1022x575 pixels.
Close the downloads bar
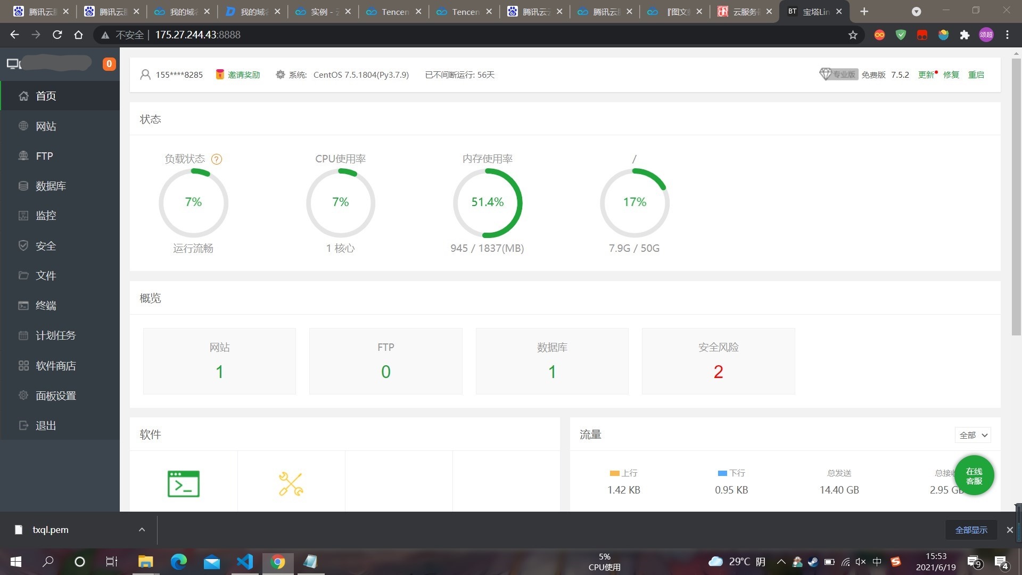point(1010,530)
